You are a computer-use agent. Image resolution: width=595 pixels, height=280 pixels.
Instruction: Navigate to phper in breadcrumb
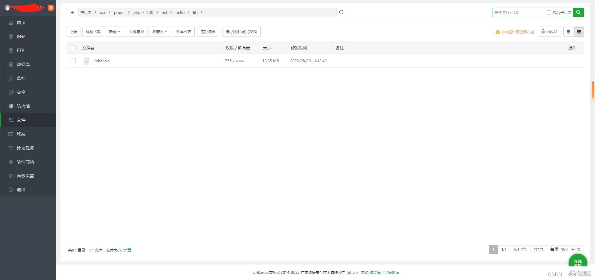[119, 12]
